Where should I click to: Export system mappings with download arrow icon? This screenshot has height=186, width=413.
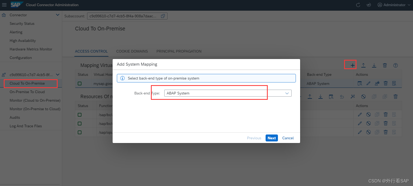click(374, 65)
